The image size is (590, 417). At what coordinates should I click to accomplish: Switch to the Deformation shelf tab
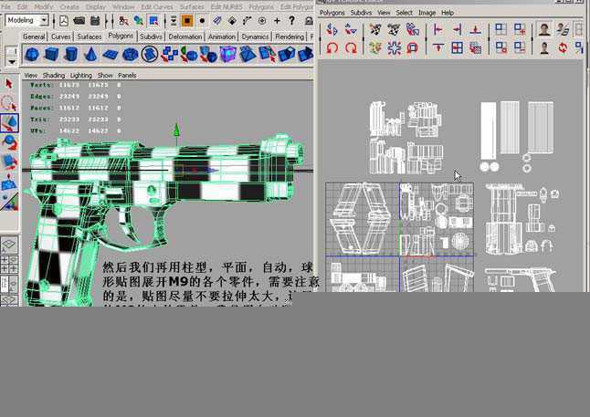coord(184,36)
